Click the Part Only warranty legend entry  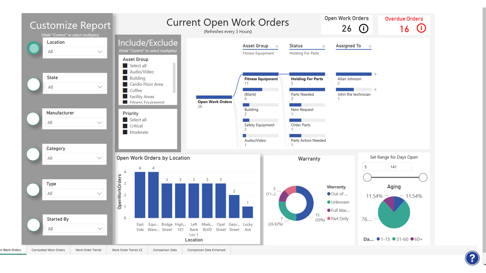[338, 219]
